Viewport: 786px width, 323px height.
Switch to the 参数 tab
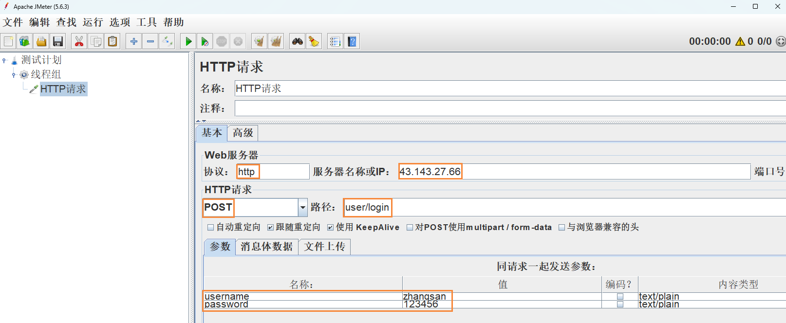(220, 247)
